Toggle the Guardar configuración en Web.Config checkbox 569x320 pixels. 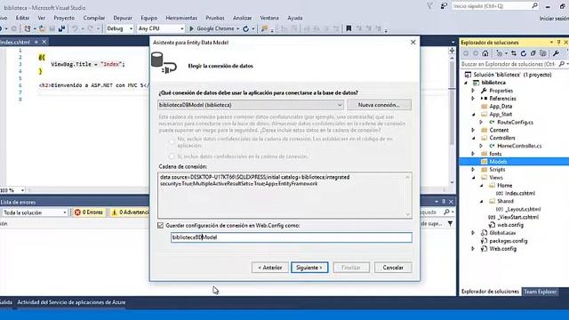[160, 225]
